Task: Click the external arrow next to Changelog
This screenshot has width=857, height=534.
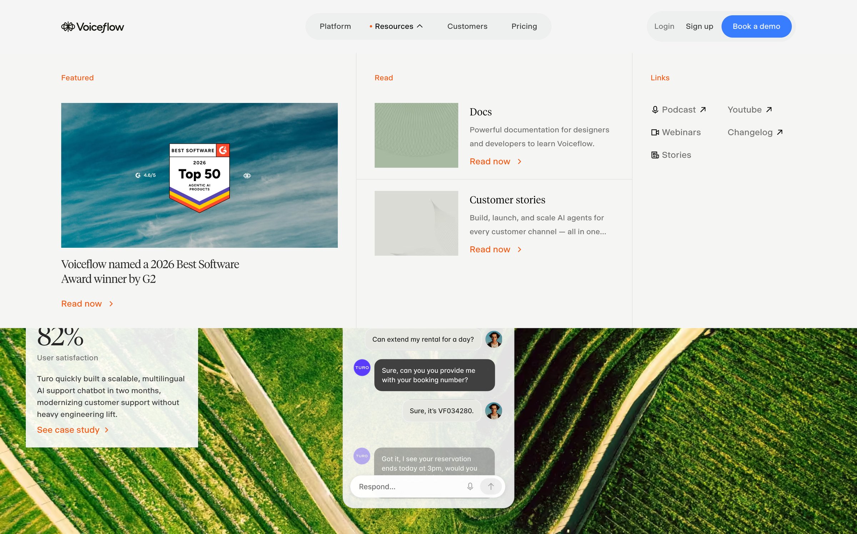Action: coord(780,132)
